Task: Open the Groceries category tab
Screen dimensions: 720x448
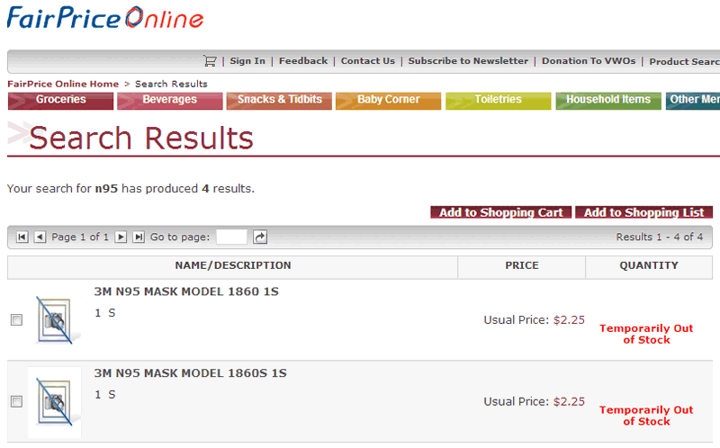Action: point(60,101)
